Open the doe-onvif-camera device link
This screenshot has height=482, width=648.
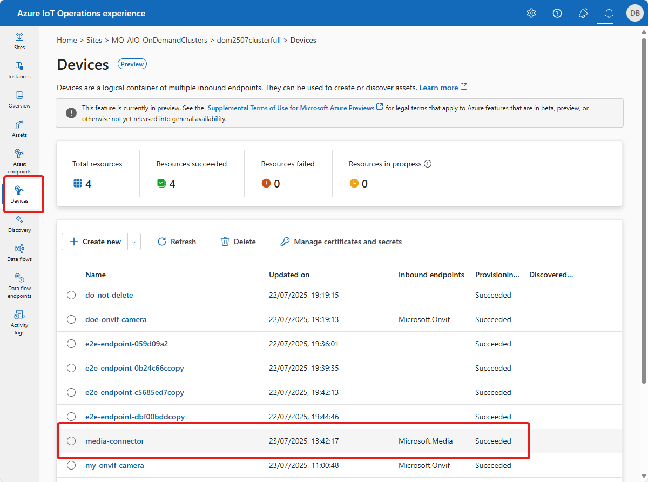[x=116, y=319]
